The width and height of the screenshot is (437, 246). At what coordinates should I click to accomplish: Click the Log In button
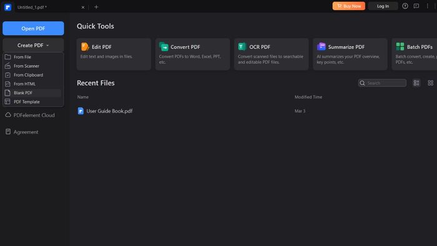(x=383, y=6)
